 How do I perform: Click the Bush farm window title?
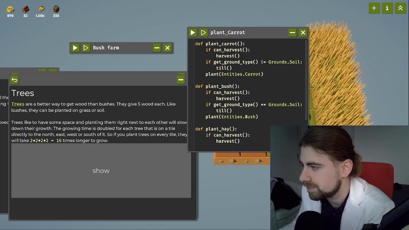[106, 48]
